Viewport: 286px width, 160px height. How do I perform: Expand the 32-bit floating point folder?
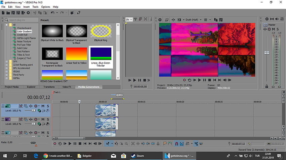click(7, 65)
